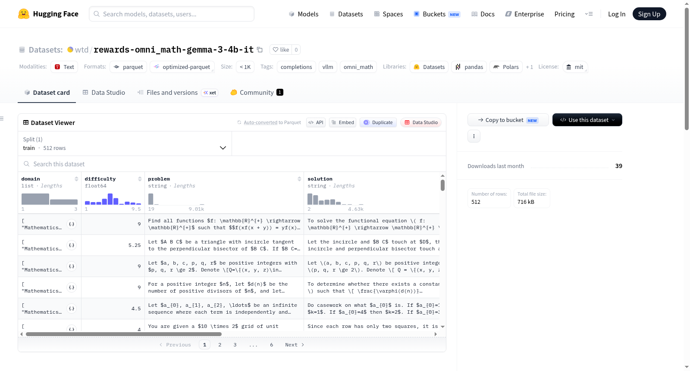690x371 pixels.
Task: Open Data Studio button in viewer header
Action: [421, 122]
